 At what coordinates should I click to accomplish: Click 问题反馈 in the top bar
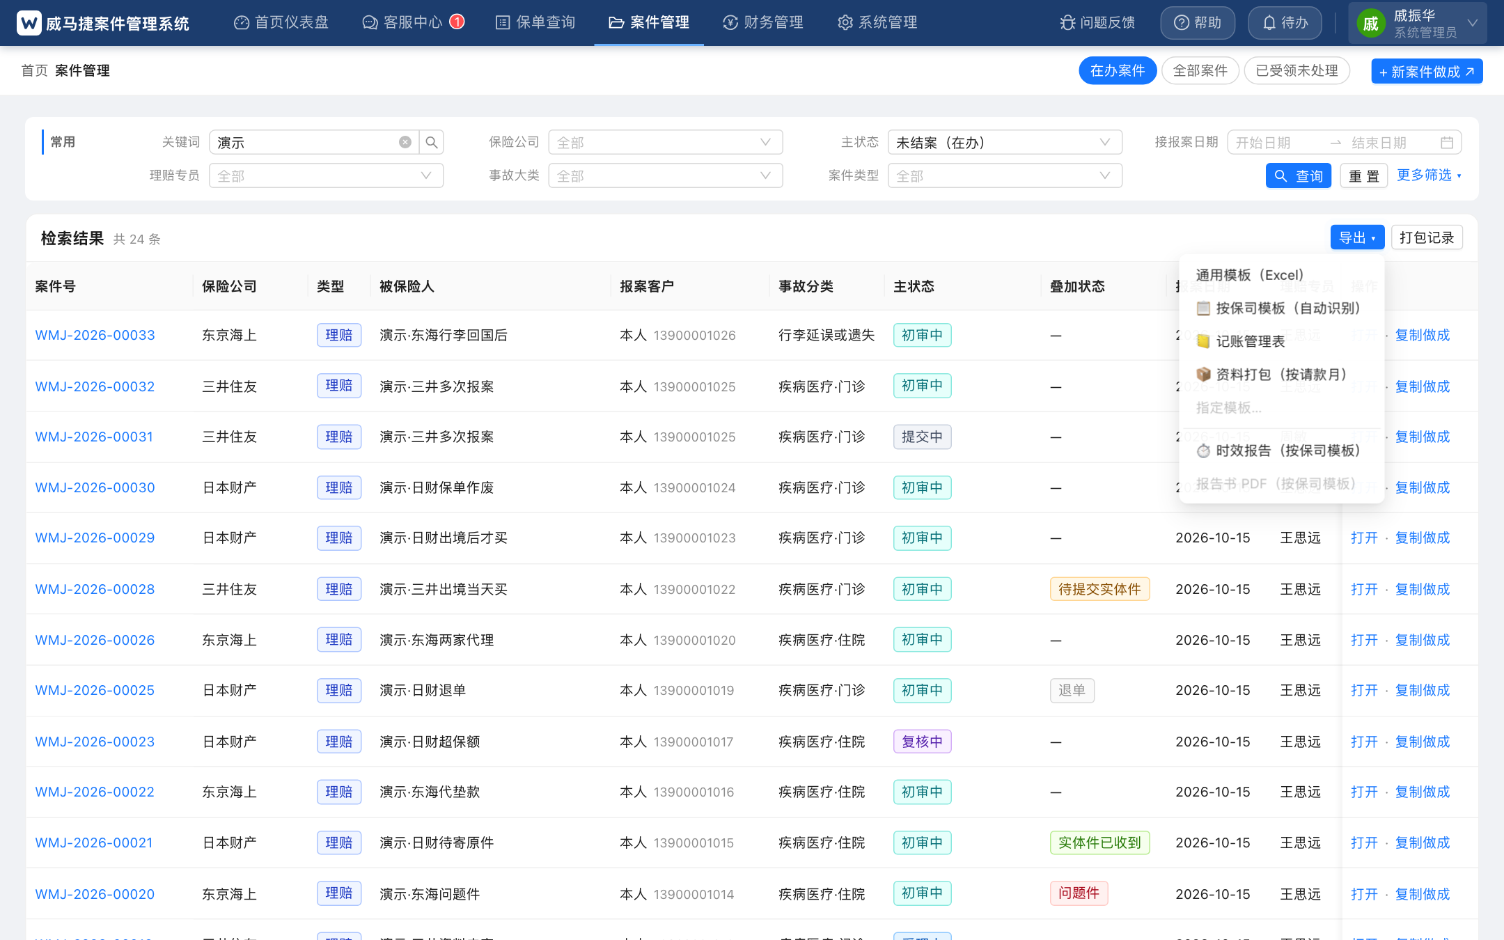coord(1097,23)
